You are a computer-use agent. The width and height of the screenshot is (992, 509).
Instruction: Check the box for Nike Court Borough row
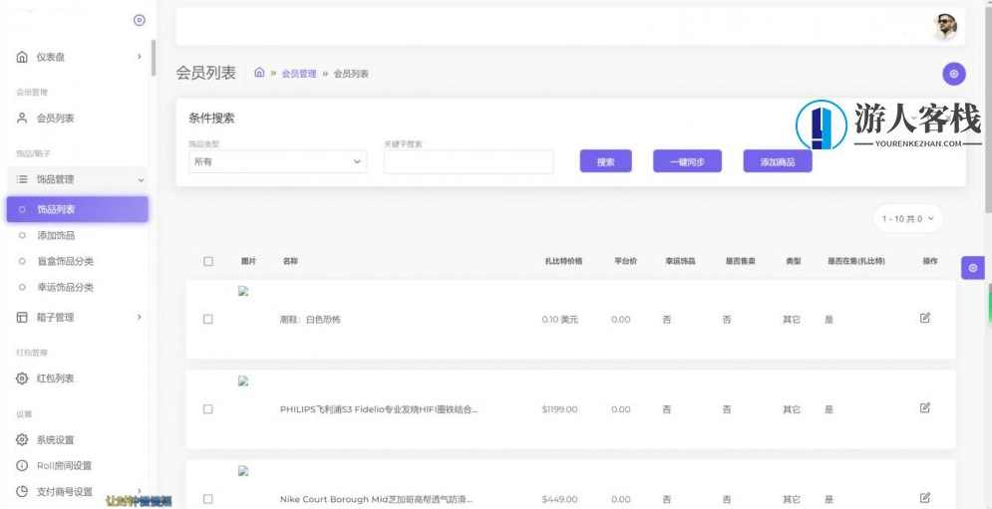208,499
